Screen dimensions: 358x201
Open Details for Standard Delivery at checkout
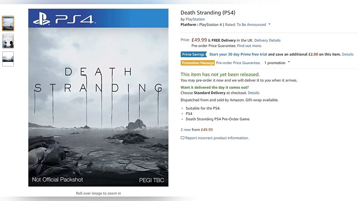[x=254, y=93]
